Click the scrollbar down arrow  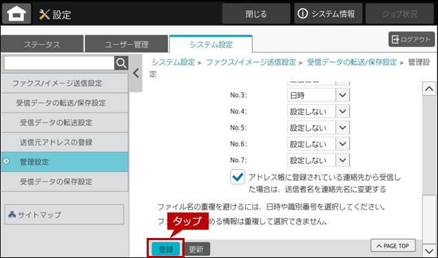click(x=429, y=250)
